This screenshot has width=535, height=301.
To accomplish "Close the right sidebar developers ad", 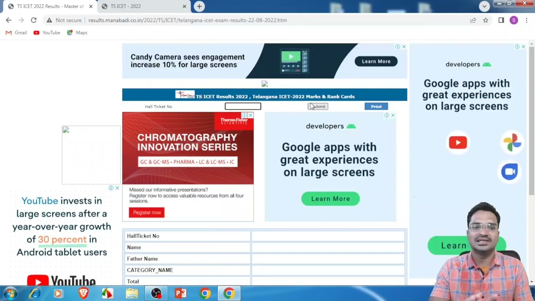I will point(523,46).
